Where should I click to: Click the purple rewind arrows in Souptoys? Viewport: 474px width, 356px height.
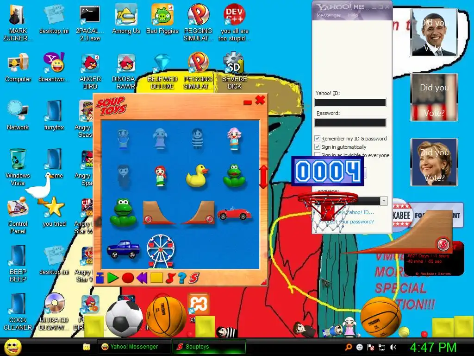tap(142, 278)
